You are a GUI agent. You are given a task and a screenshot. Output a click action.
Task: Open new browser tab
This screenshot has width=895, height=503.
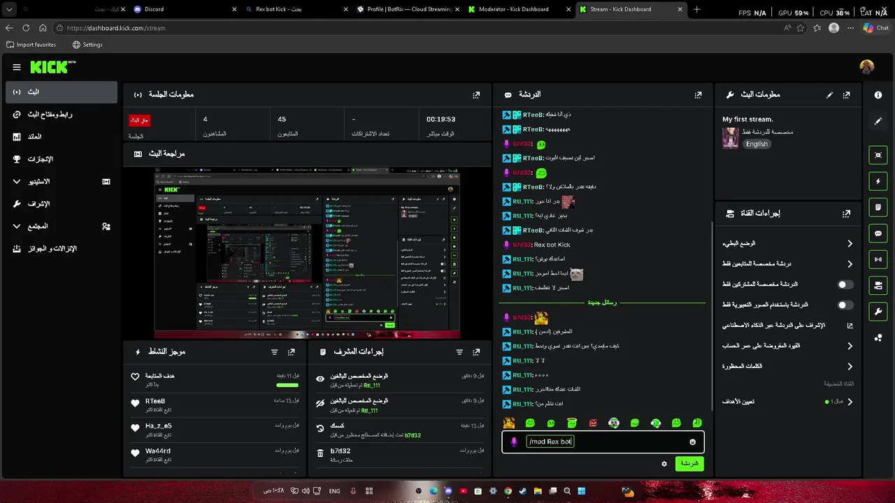(x=696, y=9)
